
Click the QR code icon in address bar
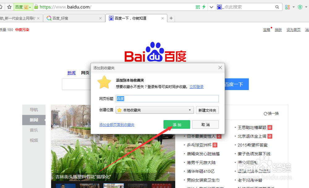198,7
